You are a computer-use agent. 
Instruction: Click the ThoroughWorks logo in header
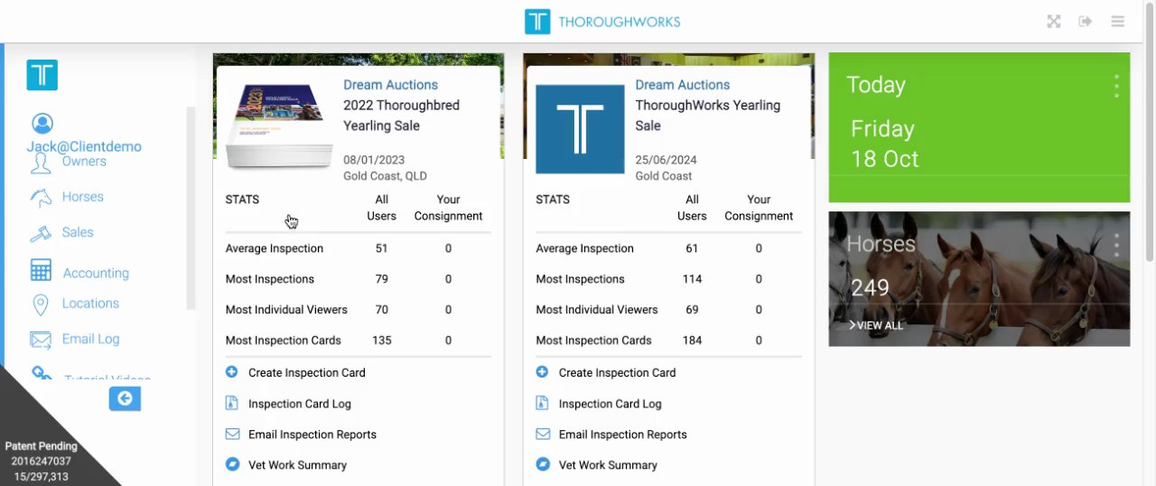click(602, 22)
